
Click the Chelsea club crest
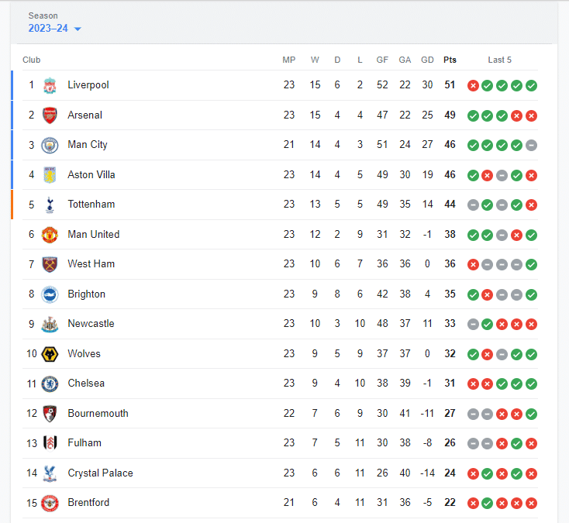click(x=50, y=384)
